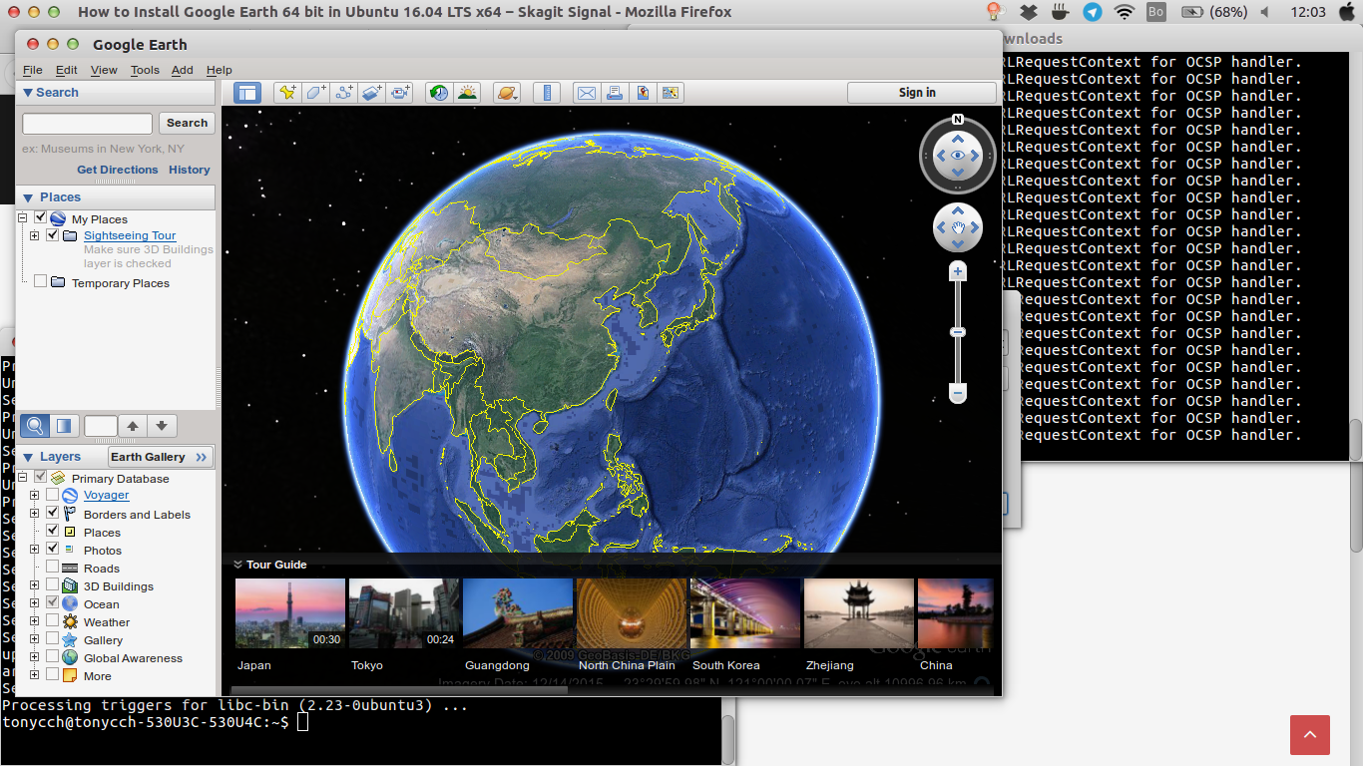Collapse the Tour Guide panel chevron
The height and width of the screenshot is (766, 1363).
pyautogui.click(x=239, y=565)
